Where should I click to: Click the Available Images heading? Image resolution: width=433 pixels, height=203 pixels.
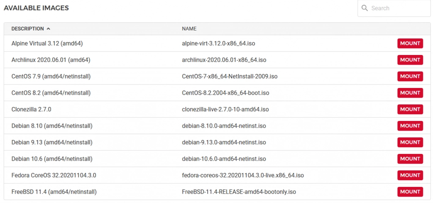36,8
